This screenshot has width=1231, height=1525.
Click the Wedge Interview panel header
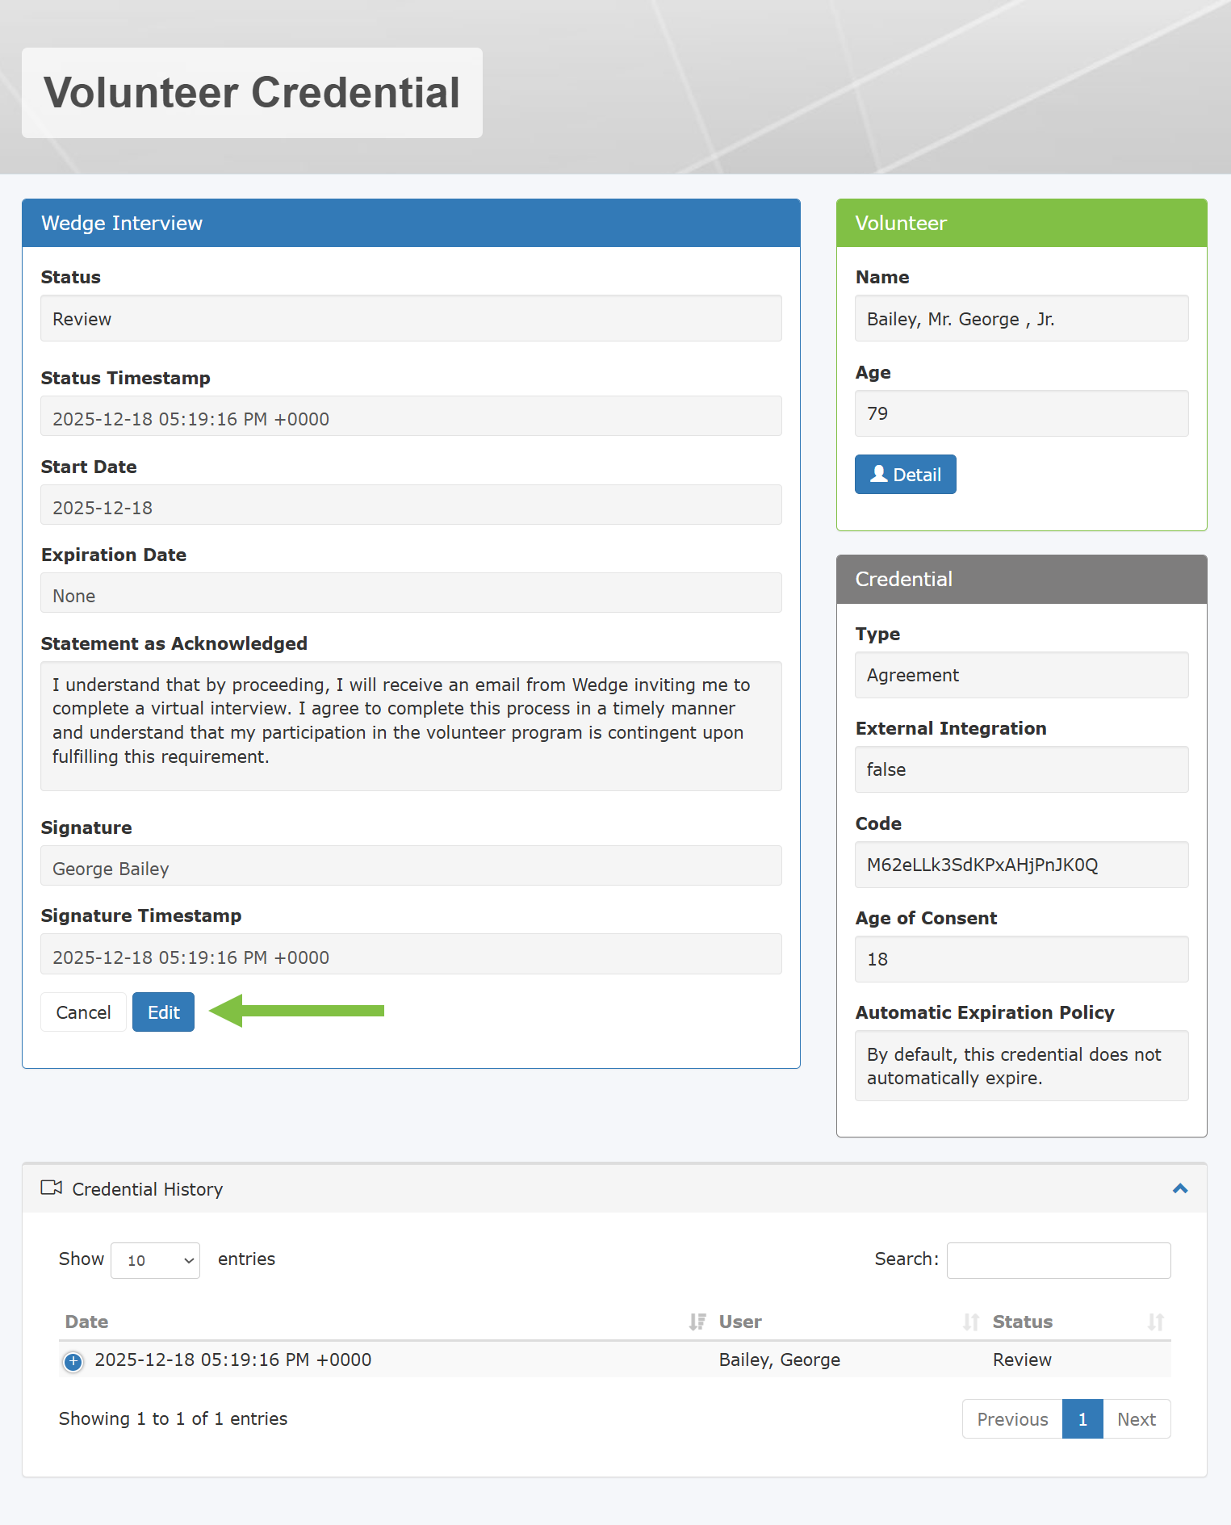[411, 223]
